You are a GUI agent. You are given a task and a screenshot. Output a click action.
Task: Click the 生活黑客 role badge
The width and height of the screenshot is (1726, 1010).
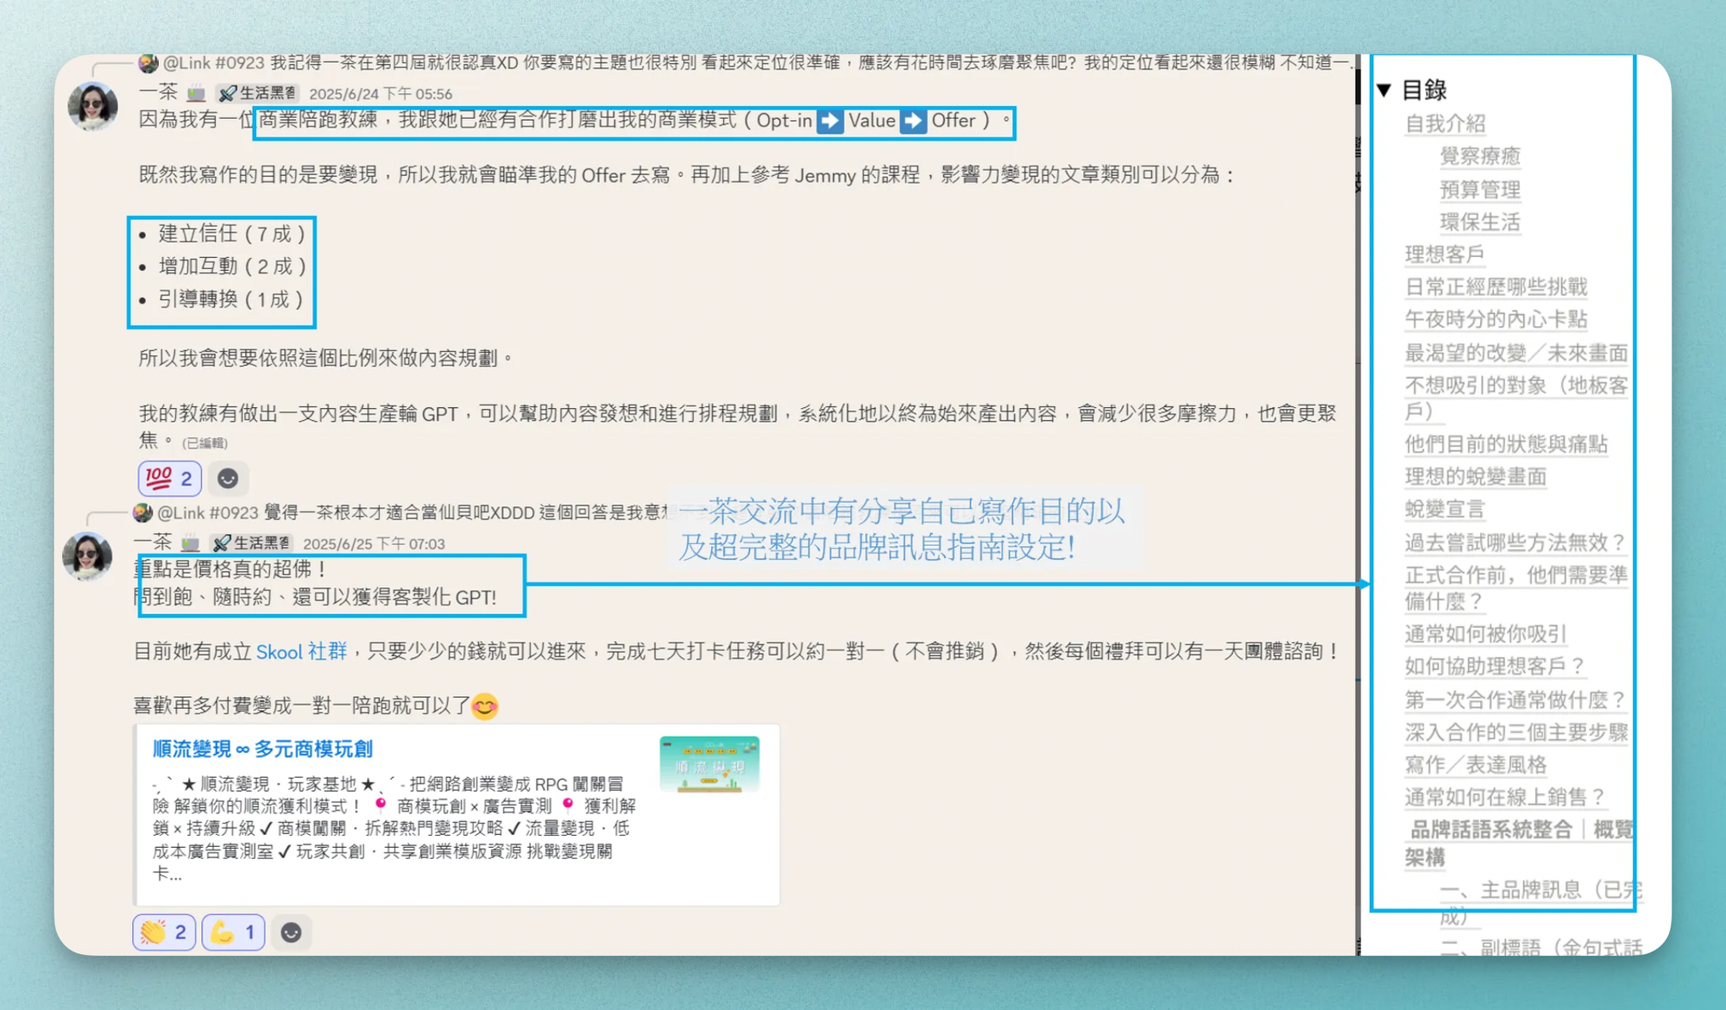click(x=257, y=93)
